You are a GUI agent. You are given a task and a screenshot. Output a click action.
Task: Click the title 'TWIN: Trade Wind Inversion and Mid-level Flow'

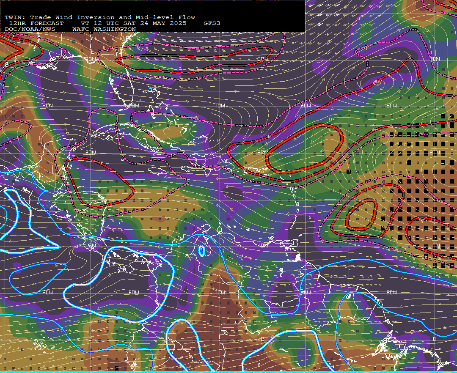click(x=100, y=17)
